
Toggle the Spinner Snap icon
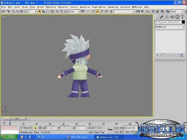pos(106,12)
